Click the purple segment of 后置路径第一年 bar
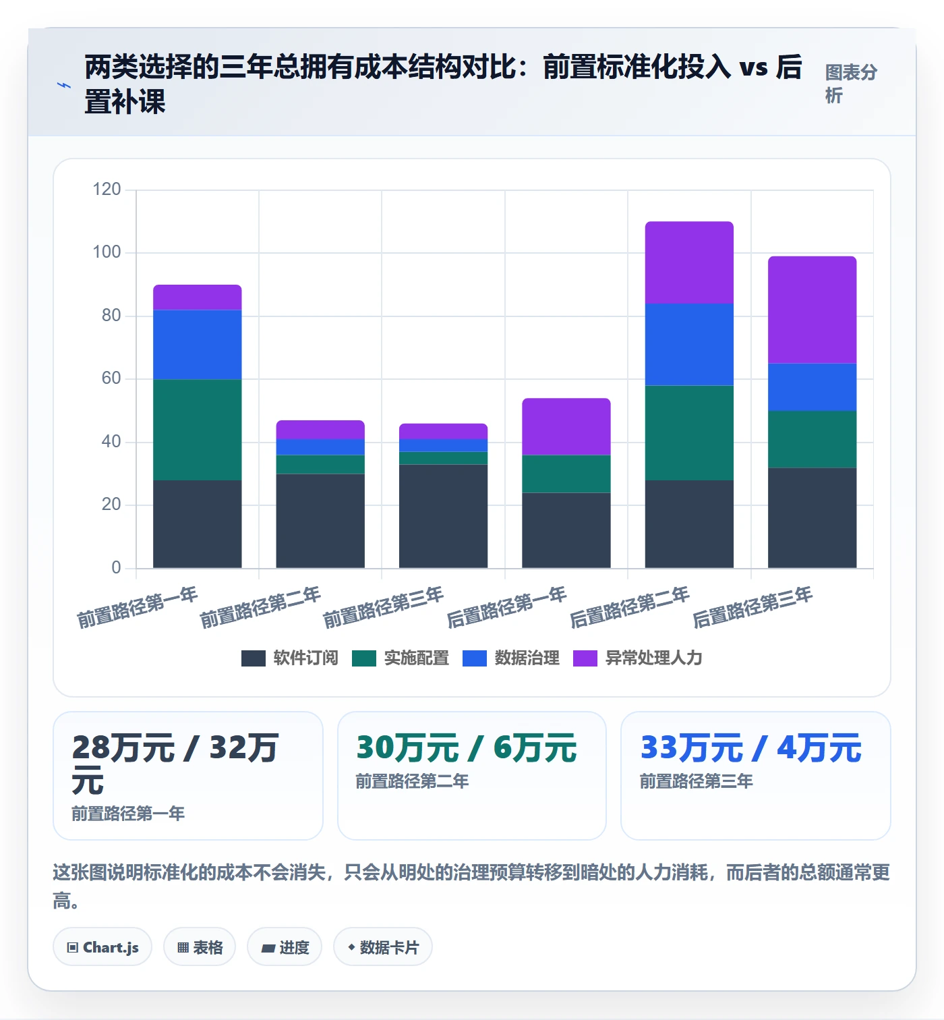944x1020 pixels. point(566,426)
